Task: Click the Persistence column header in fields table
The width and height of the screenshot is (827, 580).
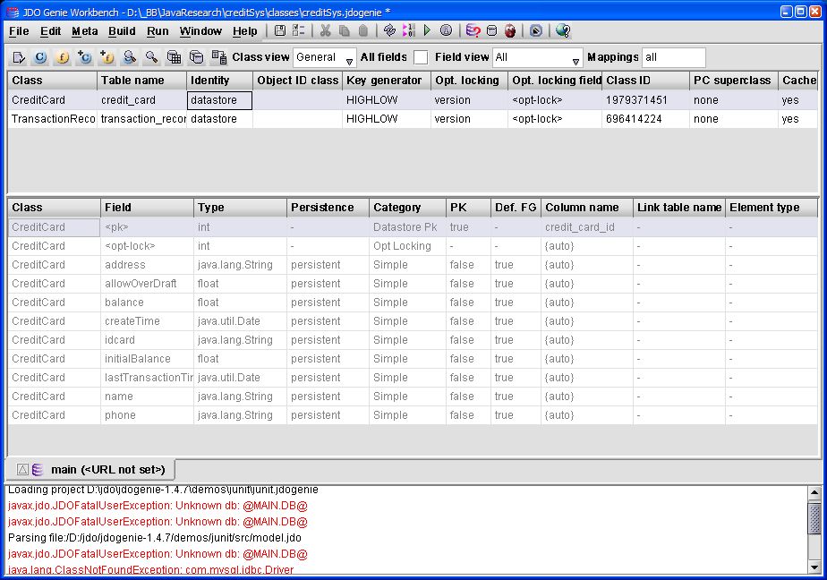Action: pyautogui.click(x=328, y=208)
